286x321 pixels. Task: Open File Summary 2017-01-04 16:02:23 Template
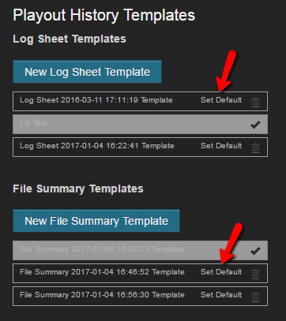pos(102,249)
